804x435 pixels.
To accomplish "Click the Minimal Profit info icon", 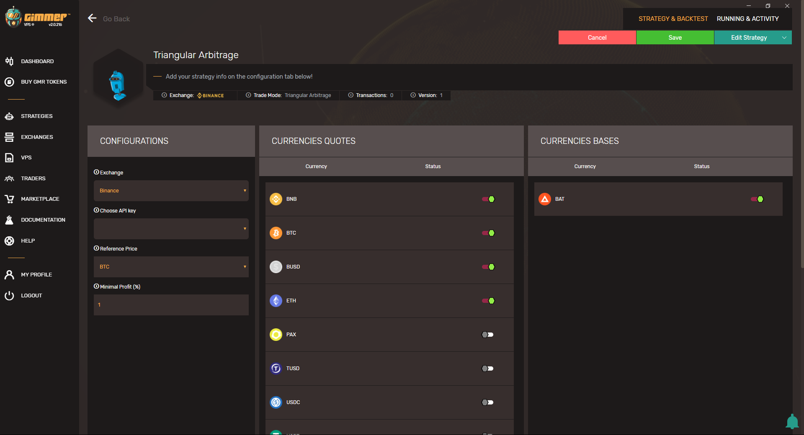I will (96, 286).
